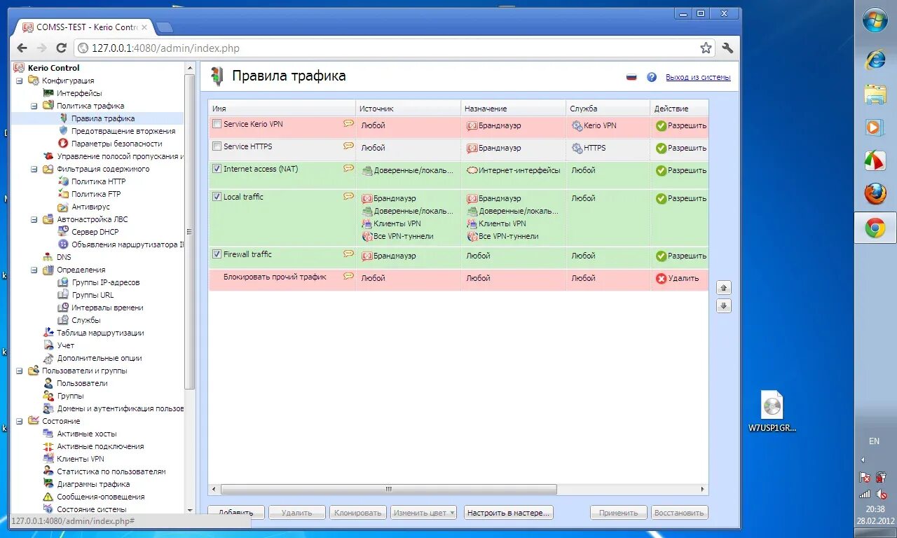Image resolution: width=897 pixels, height=538 pixels.
Task: Enable the Service Kerio VPN rule checkbox
Action: (x=217, y=124)
